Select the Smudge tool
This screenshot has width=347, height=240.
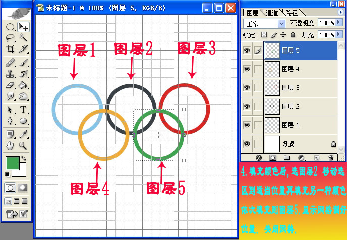10,96
